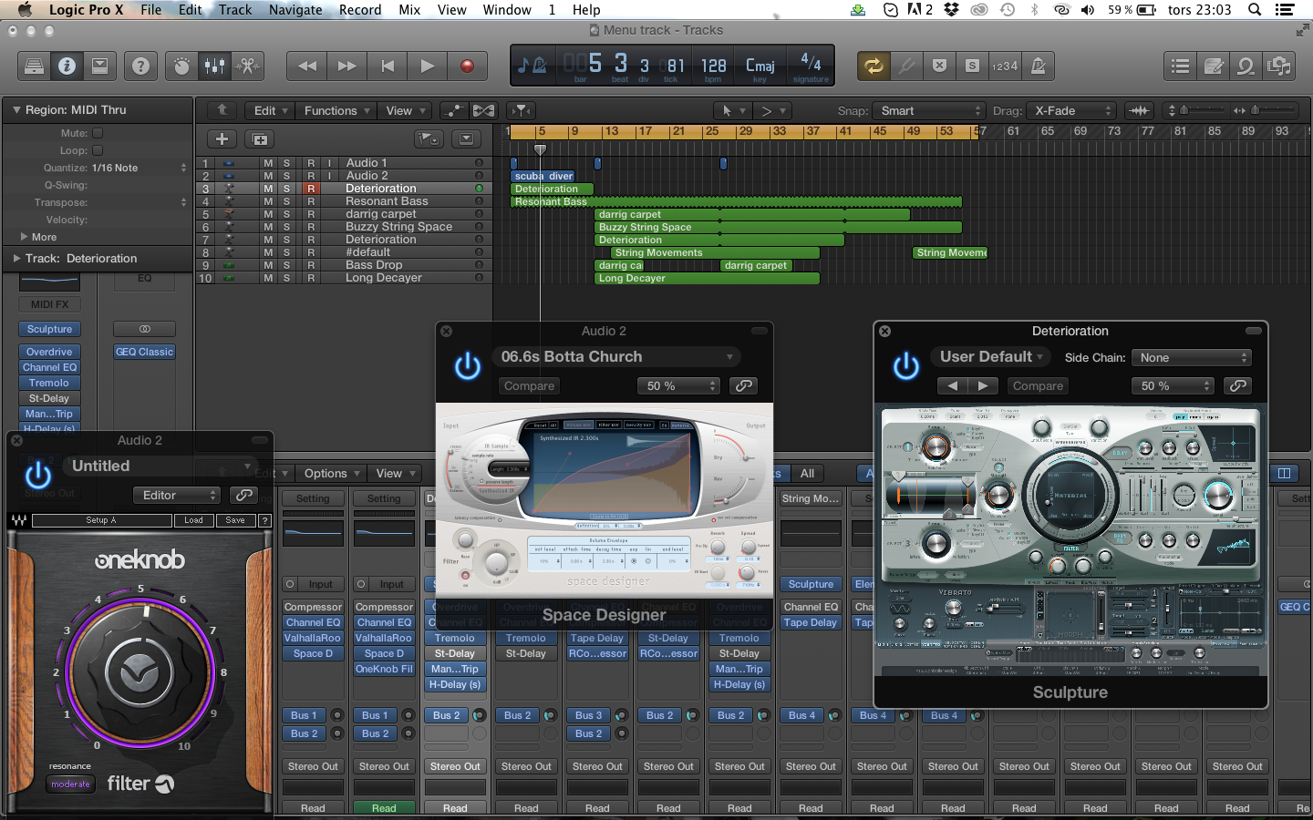1313x820 pixels.
Task: Click the Load button in OneKnob plugin
Action: point(193,520)
